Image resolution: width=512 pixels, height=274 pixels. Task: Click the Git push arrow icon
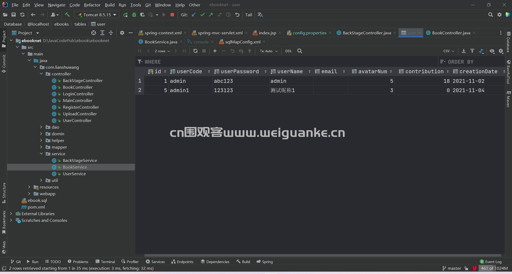pyautogui.click(x=211, y=15)
